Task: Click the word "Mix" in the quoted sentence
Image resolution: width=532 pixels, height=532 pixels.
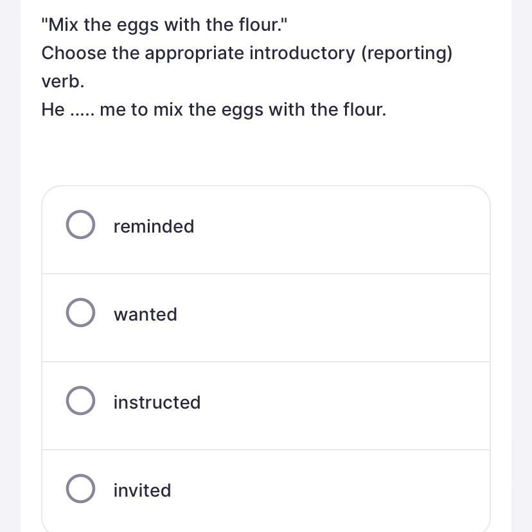Action: tap(62, 25)
